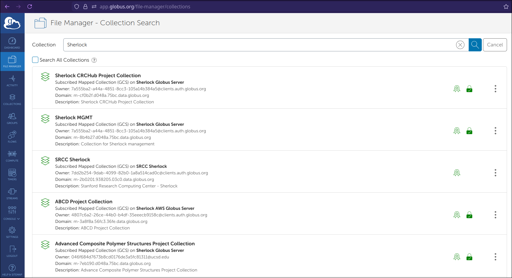This screenshot has height=278, width=512.
Task: Reload the page with the browser refresh button
Action: [x=30, y=7]
